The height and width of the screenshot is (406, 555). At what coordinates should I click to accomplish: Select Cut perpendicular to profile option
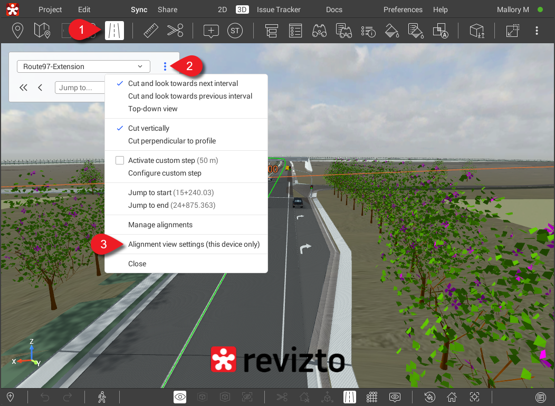(172, 141)
